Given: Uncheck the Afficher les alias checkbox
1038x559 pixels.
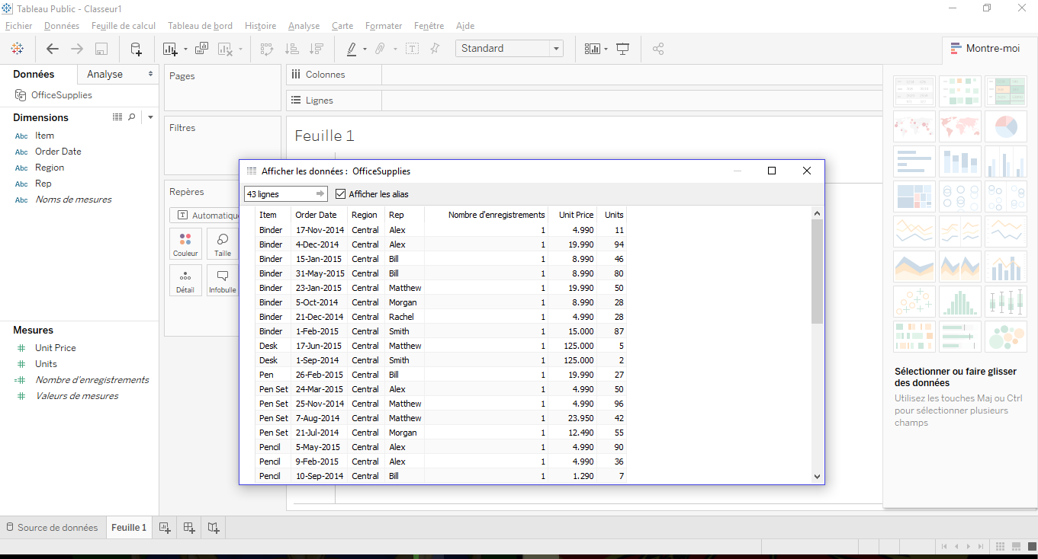Looking at the screenshot, I should 340,193.
